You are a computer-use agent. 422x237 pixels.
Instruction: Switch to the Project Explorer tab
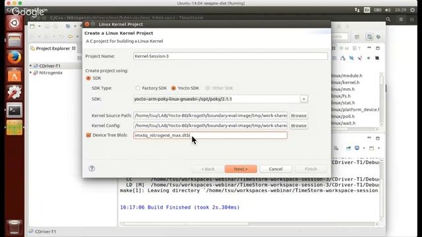point(53,48)
